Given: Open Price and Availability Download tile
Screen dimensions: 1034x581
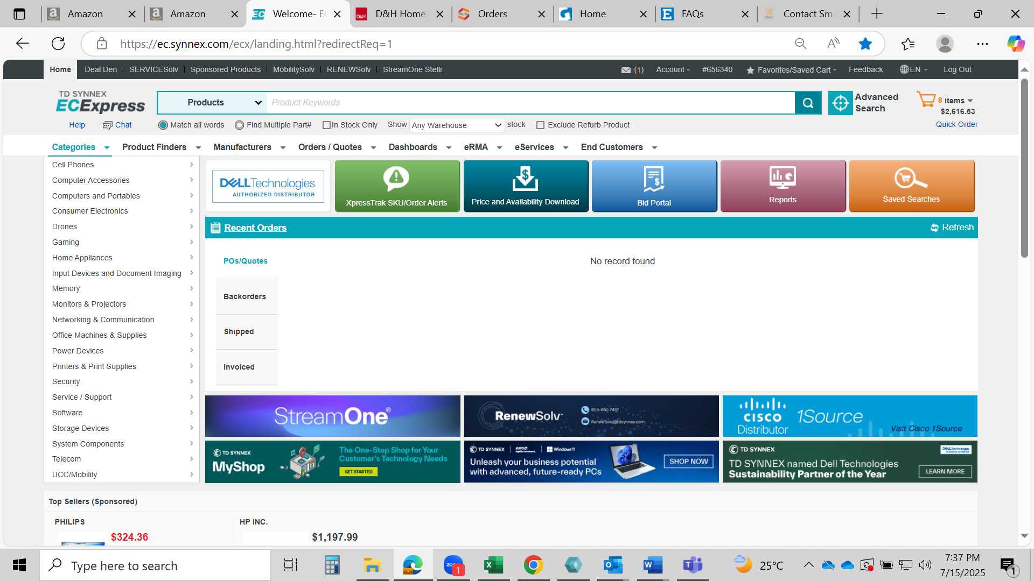Looking at the screenshot, I should [x=526, y=186].
